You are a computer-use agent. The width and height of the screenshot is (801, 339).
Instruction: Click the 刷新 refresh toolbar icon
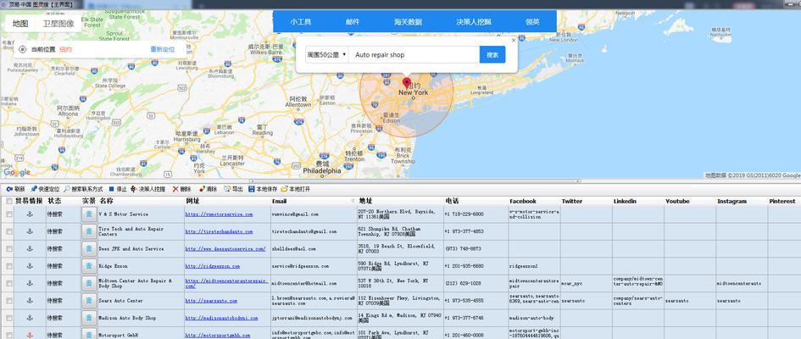(x=9, y=189)
